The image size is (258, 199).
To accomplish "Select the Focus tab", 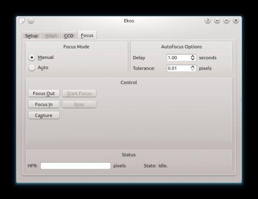I will pos(87,35).
